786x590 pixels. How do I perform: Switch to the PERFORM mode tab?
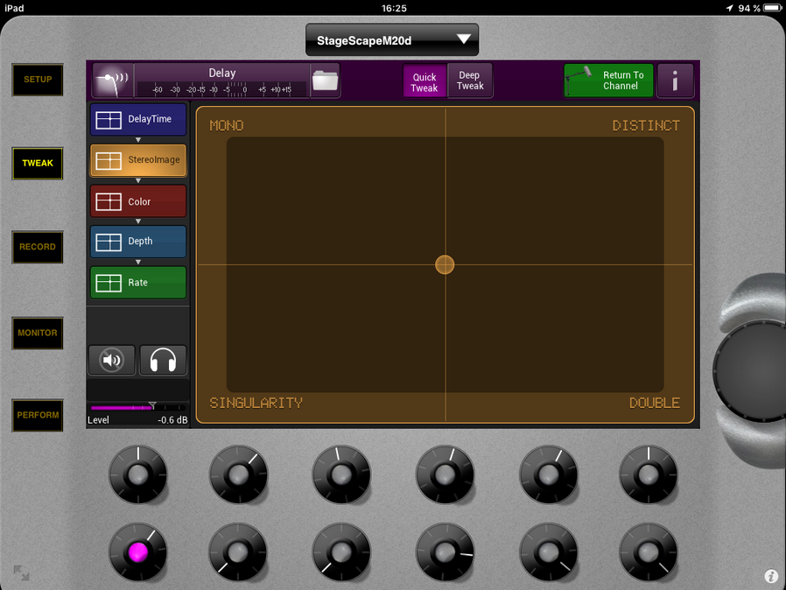pyautogui.click(x=38, y=415)
